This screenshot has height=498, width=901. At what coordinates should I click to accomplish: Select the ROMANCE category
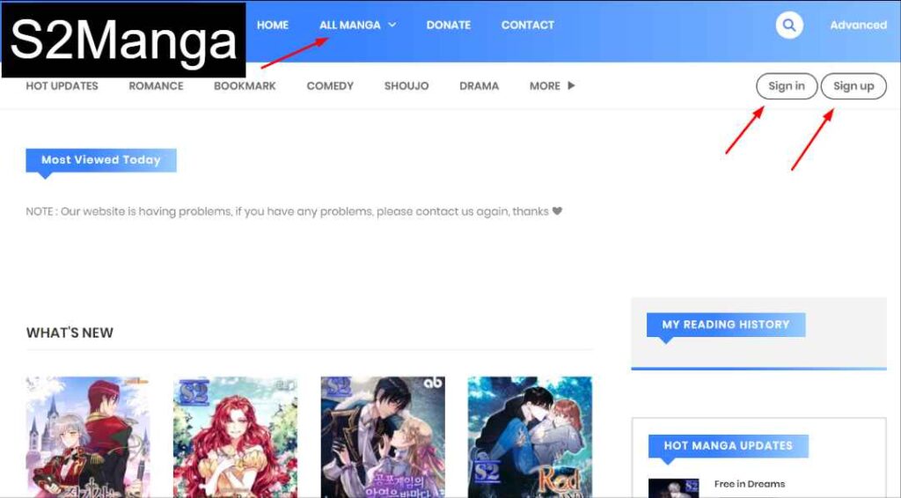point(156,86)
